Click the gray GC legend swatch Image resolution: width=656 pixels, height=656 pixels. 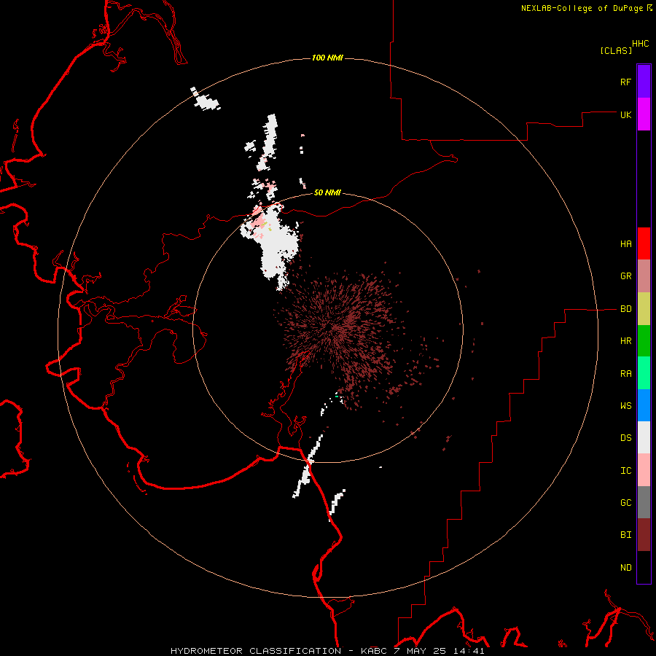644,502
